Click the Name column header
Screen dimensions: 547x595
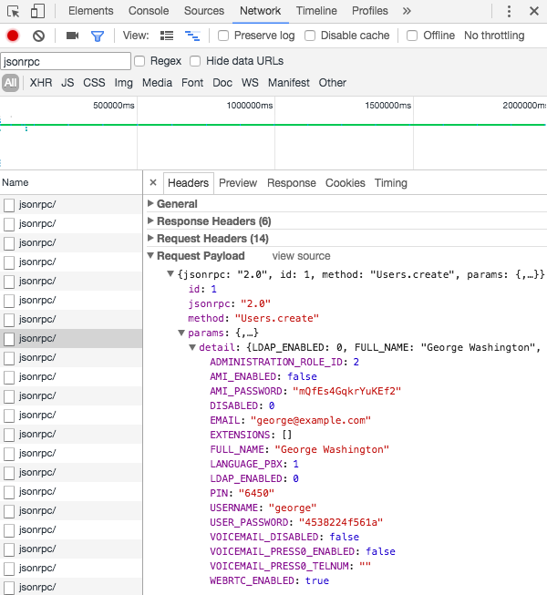(71, 182)
